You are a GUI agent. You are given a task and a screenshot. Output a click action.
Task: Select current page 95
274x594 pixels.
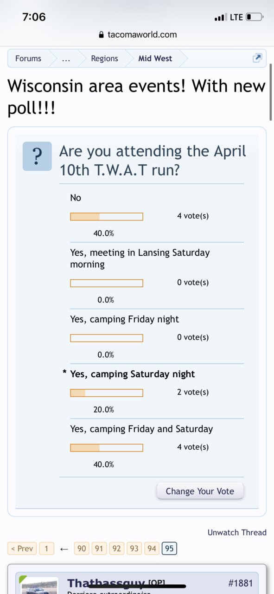[169, 549]
